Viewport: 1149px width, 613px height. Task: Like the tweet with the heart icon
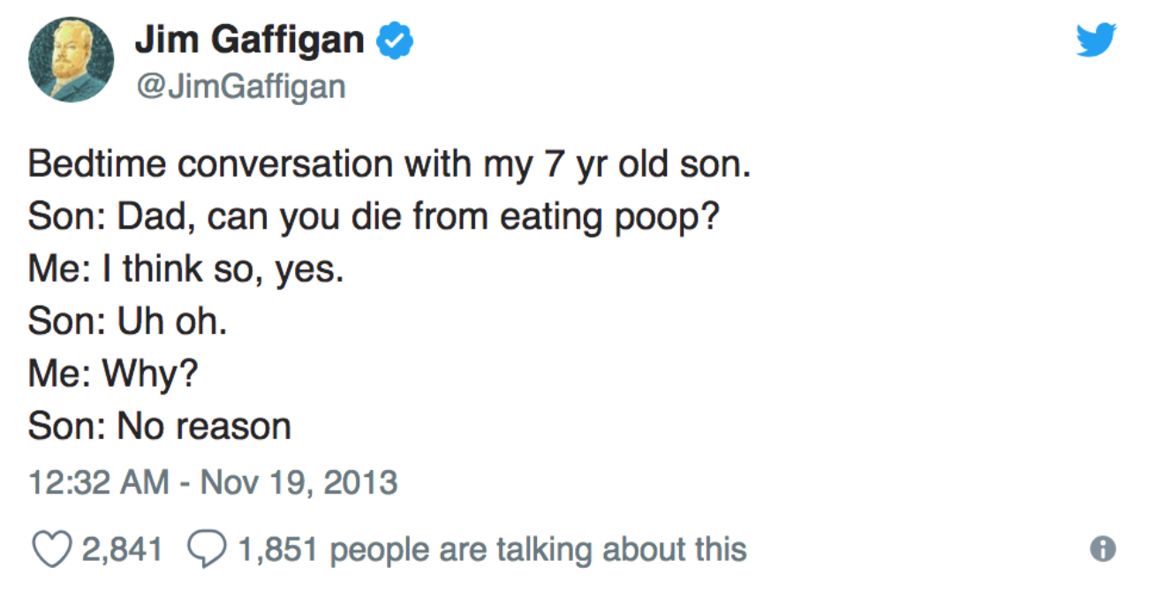pyautogui.click(x=52, y=550)
